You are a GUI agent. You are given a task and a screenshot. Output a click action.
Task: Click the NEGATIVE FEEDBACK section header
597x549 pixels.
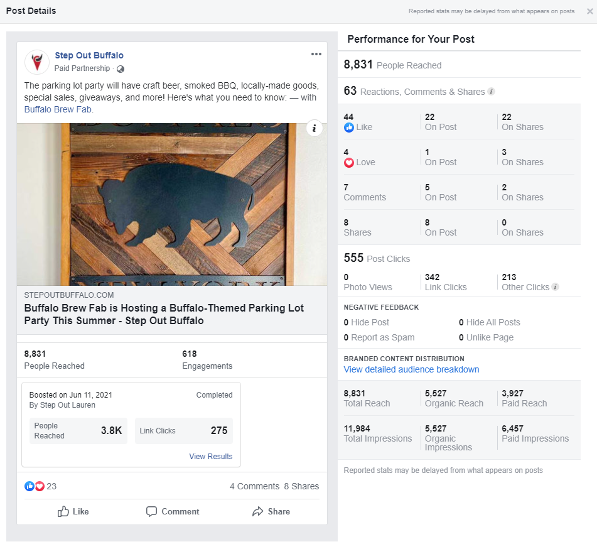[x=381, y=307]
